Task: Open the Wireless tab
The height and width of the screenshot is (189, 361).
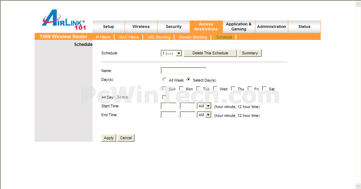Action: [141, 27]
